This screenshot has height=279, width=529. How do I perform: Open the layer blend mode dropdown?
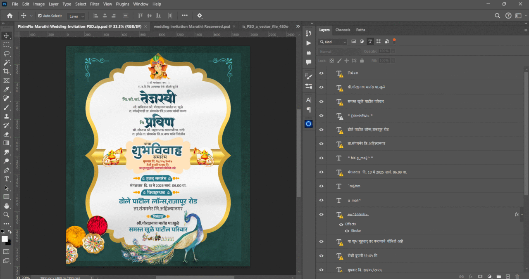[x=339, y=51]
